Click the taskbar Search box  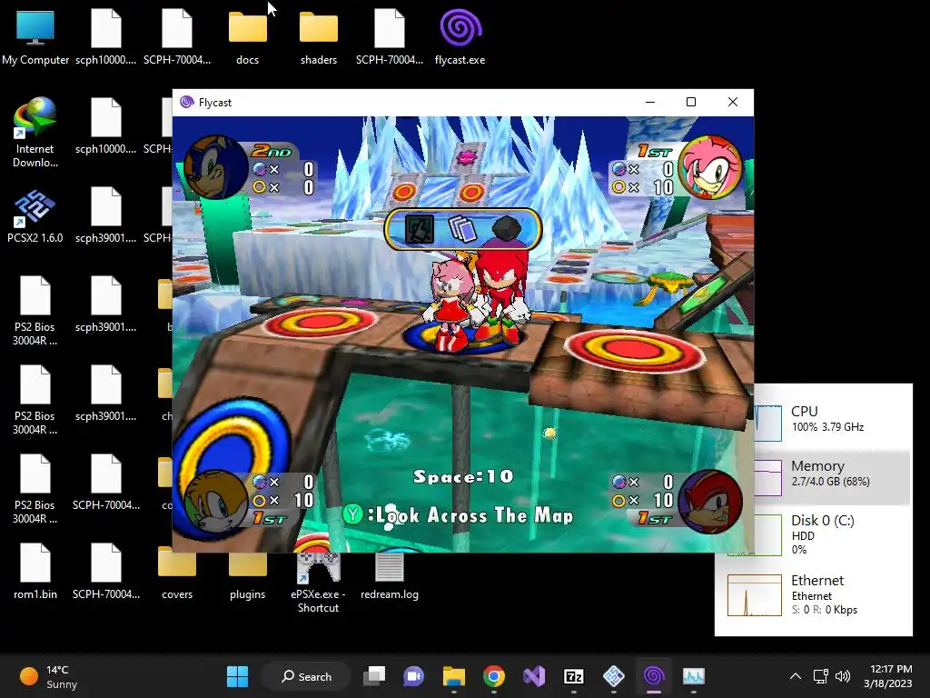coord(307,676)
